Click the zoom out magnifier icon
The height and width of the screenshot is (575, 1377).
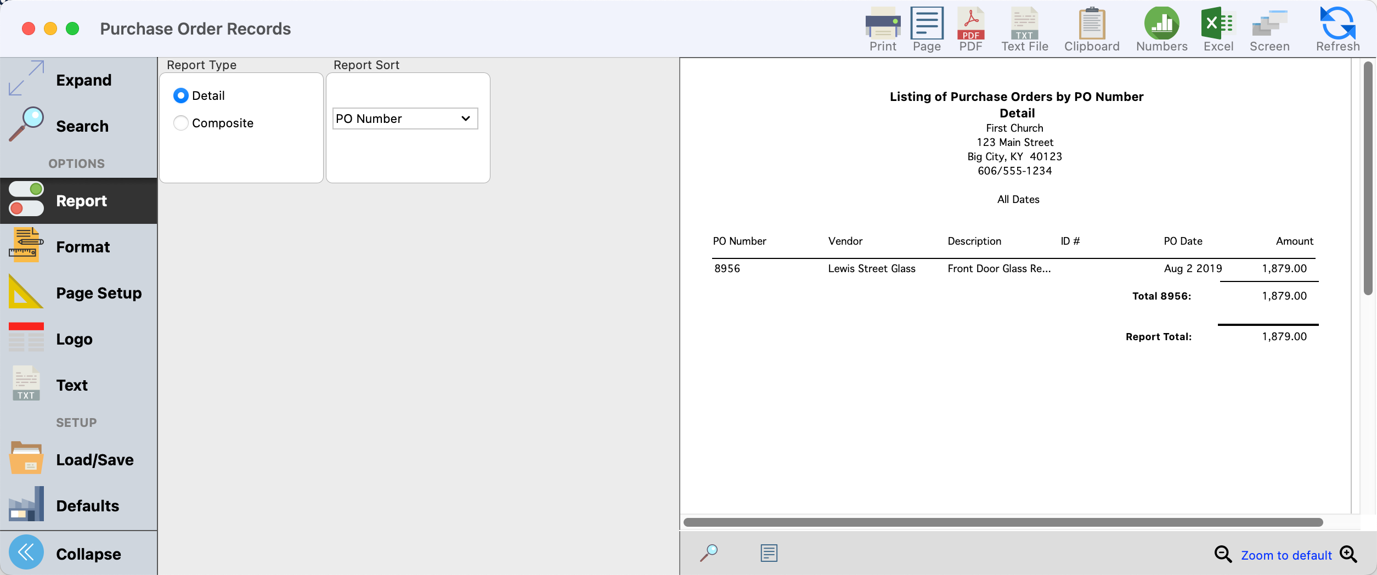click(x=1223, y=555)
